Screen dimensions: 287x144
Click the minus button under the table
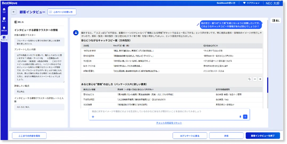coord(255,79)
